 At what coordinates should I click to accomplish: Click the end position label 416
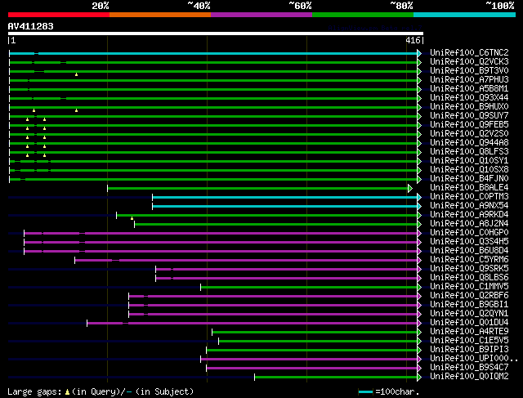pyautogui.click(x=413, y=40)
